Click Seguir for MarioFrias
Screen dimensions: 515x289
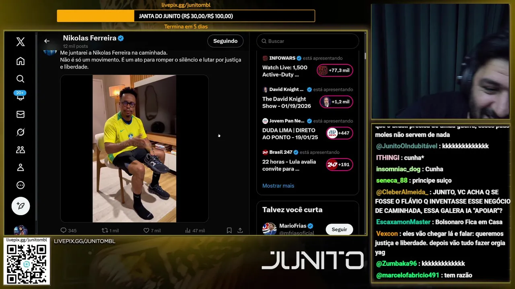pyautogui.click(x=339, y=229)
